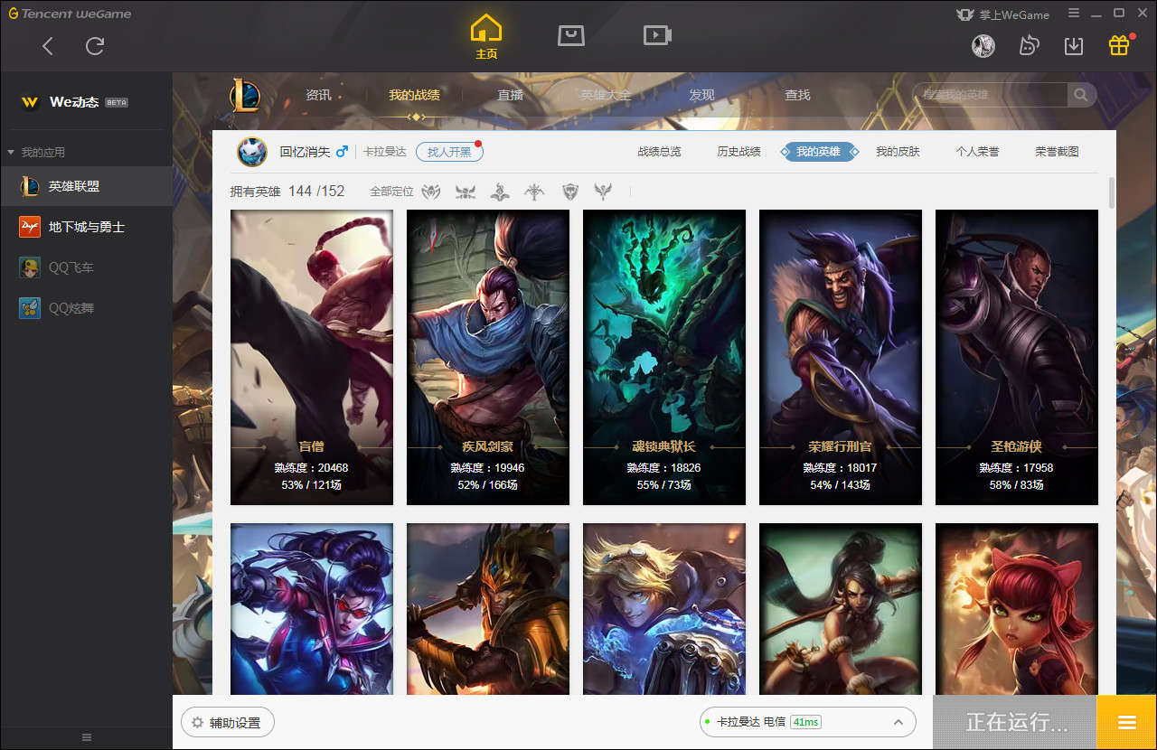Open the red-haired cat-ear girl hero card

click(1017, 609)
